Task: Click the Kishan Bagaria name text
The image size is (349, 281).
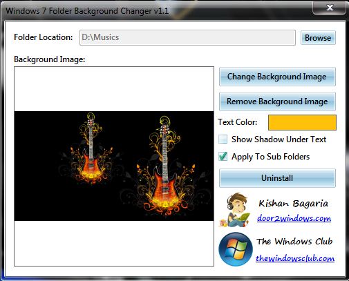Action: [293, 204]
